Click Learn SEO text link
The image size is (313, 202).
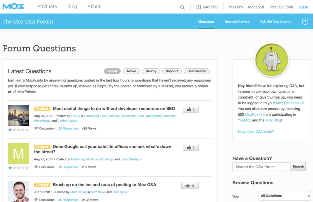pyautogui.click(x=210, y=7)
